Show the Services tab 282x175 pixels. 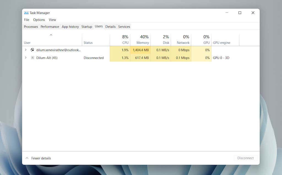coord(124,27)
